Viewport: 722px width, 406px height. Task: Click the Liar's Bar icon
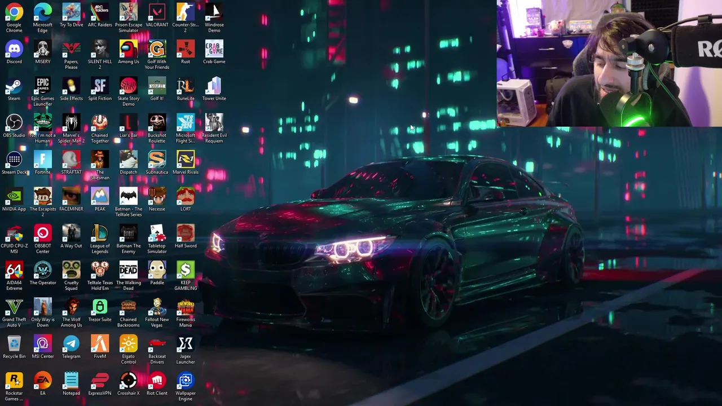[x=129, y=122]
